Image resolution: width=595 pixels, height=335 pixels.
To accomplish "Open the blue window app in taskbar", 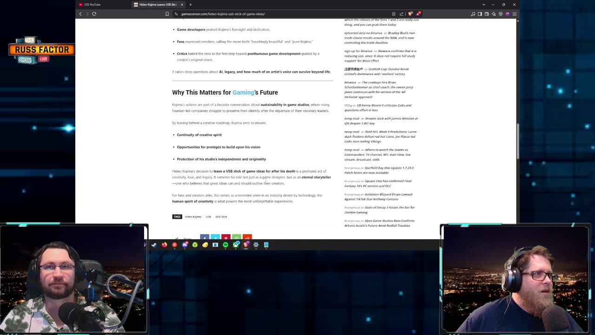I will 215,245.
